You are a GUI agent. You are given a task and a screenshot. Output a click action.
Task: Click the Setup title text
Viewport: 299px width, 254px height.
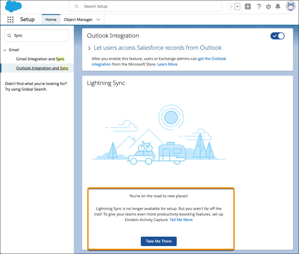point(27,19)
